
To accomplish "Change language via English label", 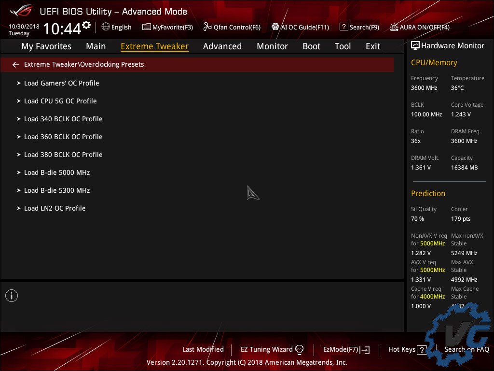I will (x=121, y=28).
